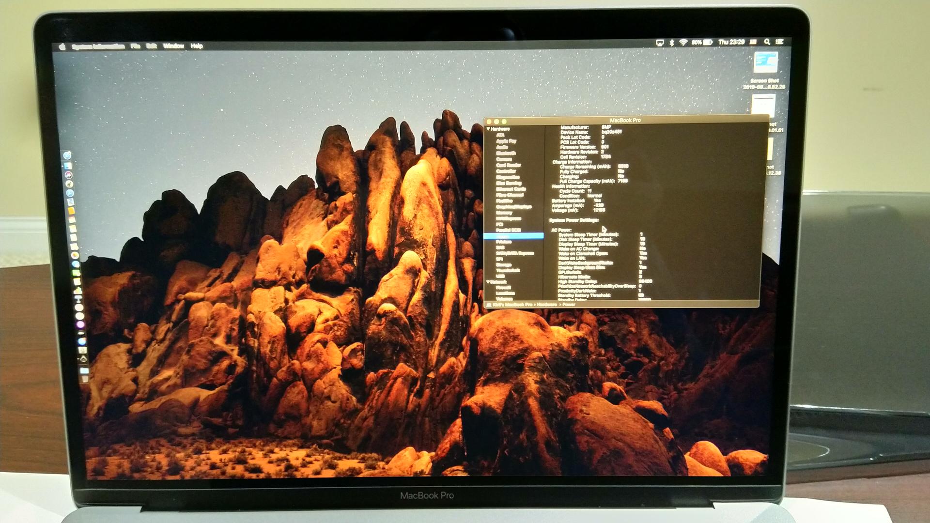Click the battery 80% indicator
The width and height of the screenshot is (930, 523).
[x=702, y=42]
